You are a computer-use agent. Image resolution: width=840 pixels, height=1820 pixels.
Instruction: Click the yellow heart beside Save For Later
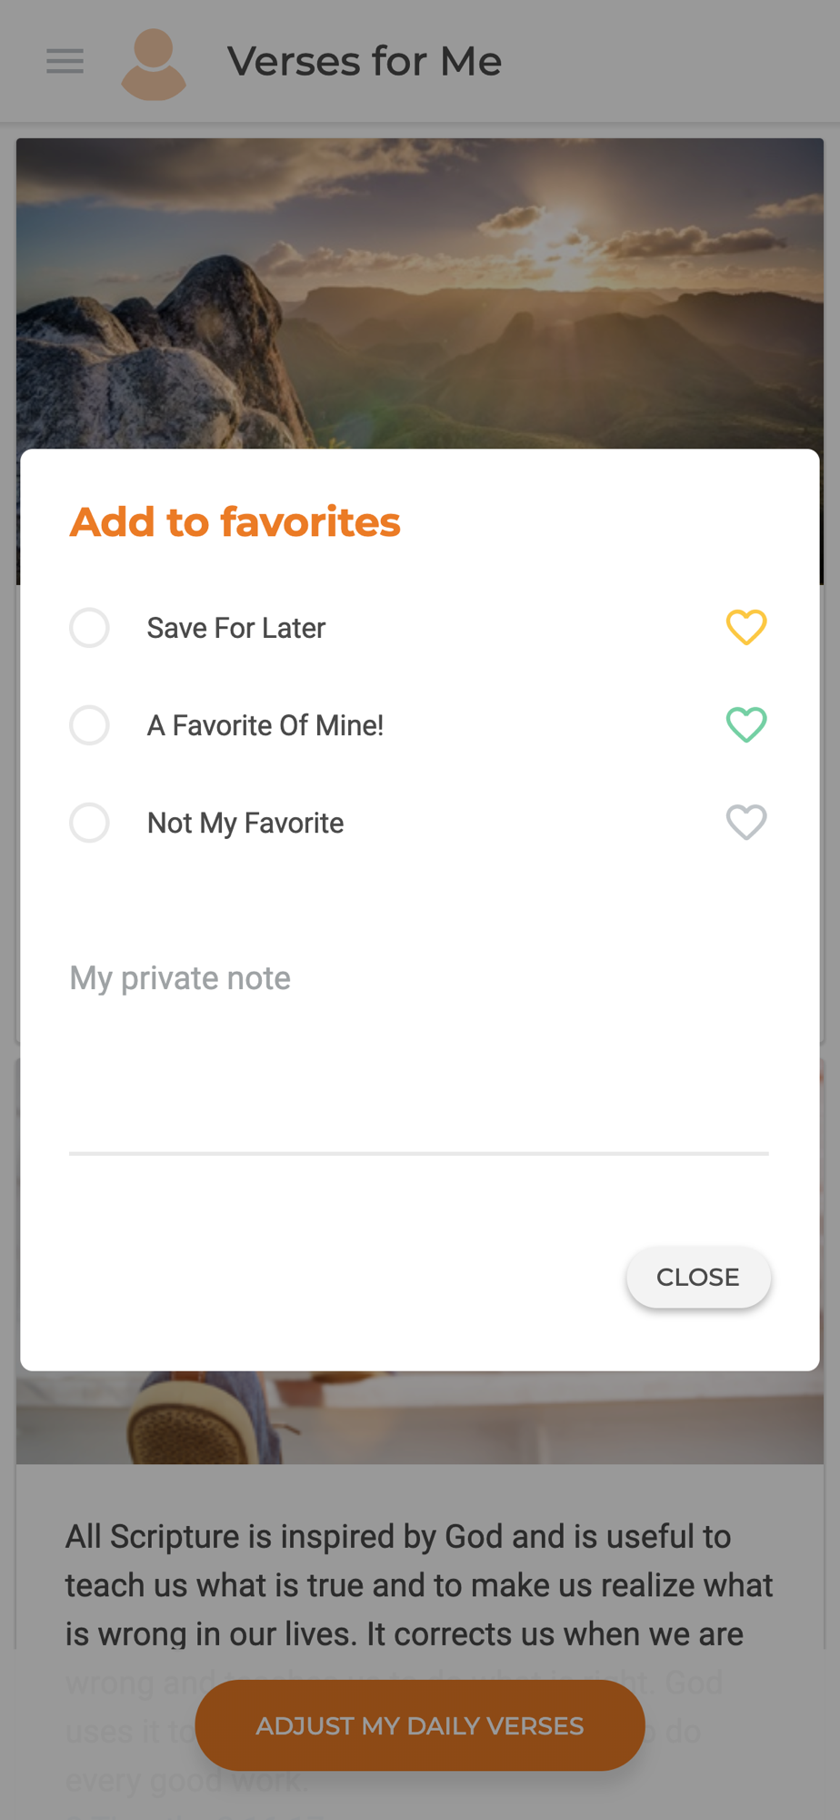click(746, 627)
